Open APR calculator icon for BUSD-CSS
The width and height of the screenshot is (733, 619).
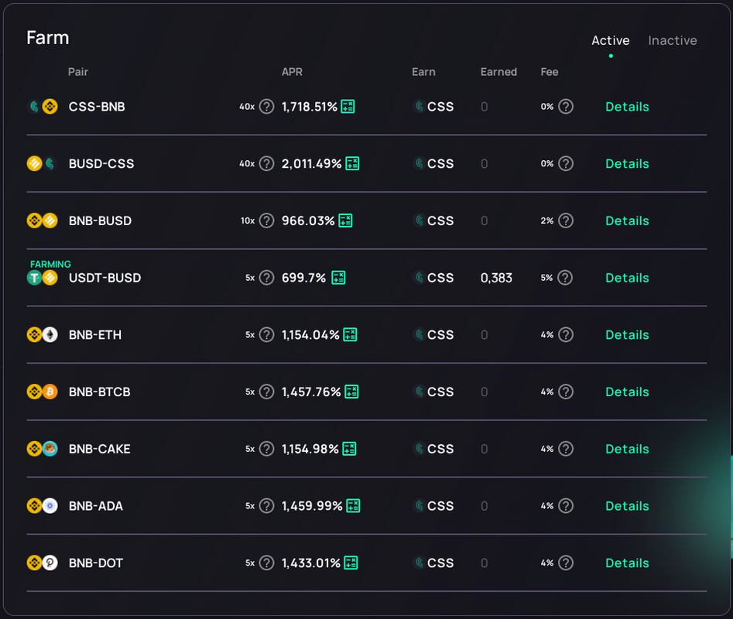coord(352,163)
